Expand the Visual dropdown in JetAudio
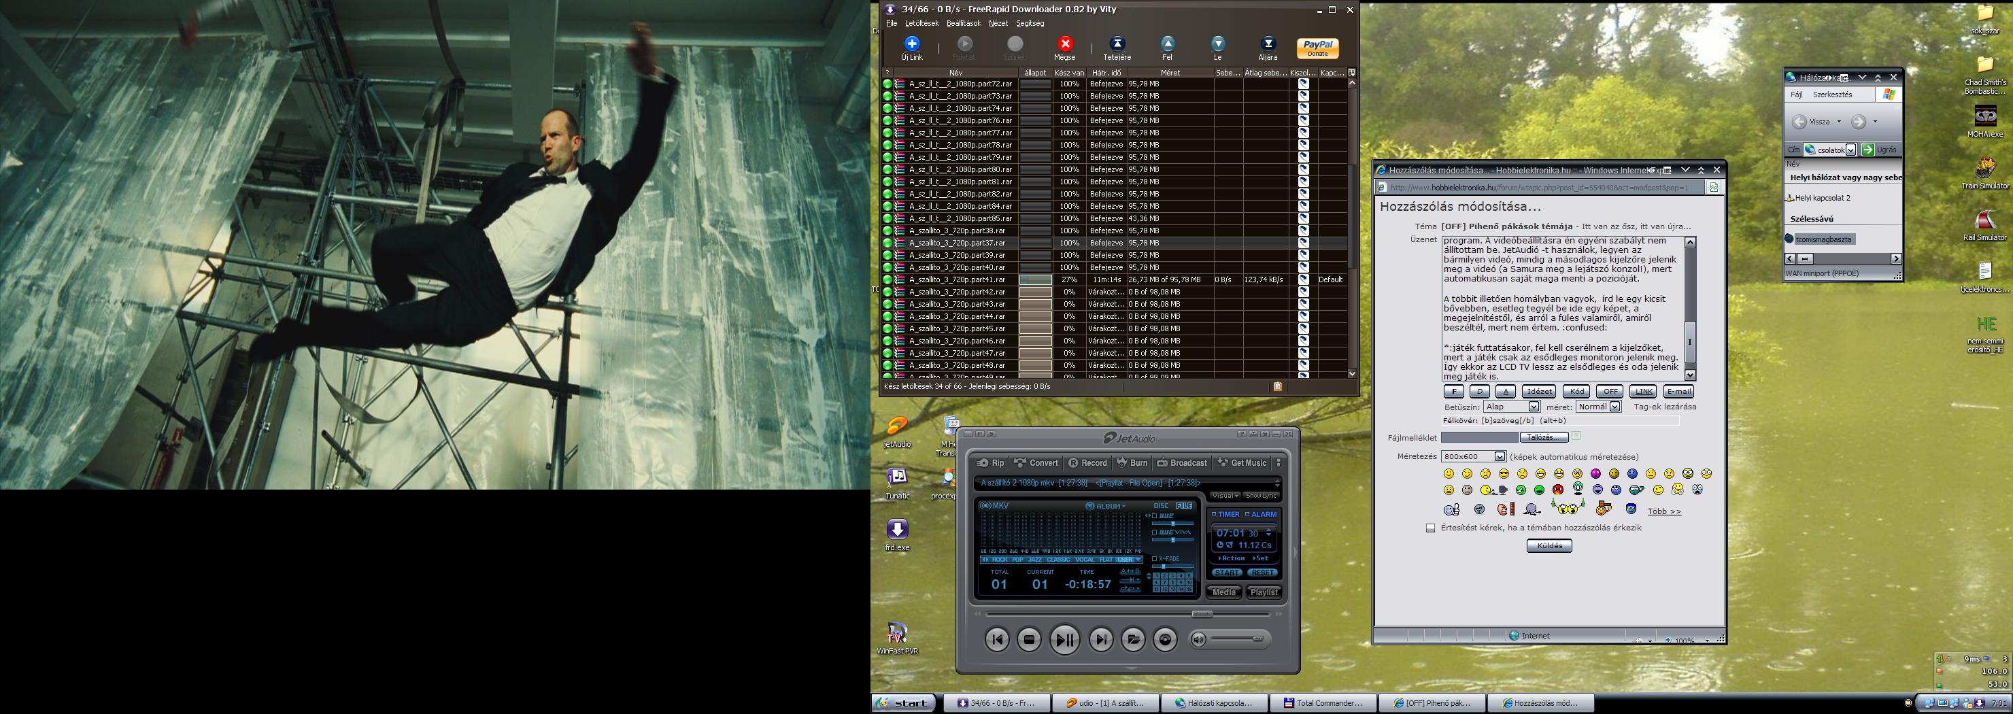This screenshot has width=2013, height=714. [x=1225, y=495]
